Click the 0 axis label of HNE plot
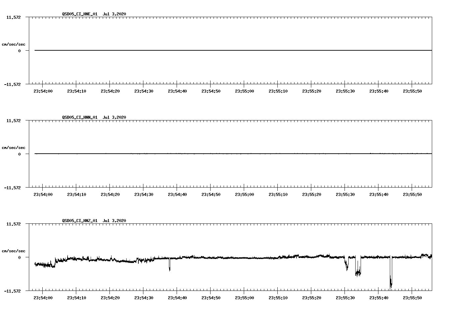This screenshot has width=456, height=310. [19, 51]
